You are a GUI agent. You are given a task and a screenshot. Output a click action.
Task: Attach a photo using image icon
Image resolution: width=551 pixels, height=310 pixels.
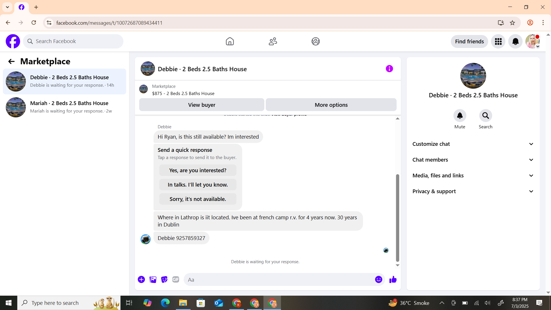point(153,280)
